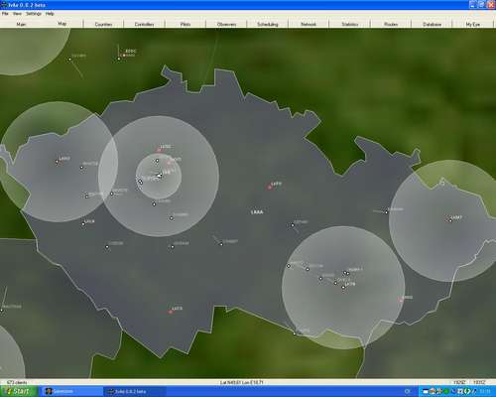Image resolution: width=496 pixels, height=397 pixels.
Task: Go to the My Eye tab
Action: 473,24
